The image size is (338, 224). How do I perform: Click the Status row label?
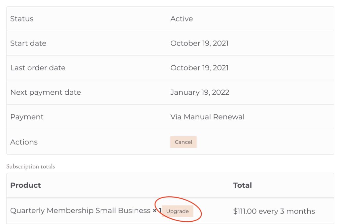point(22,19)
